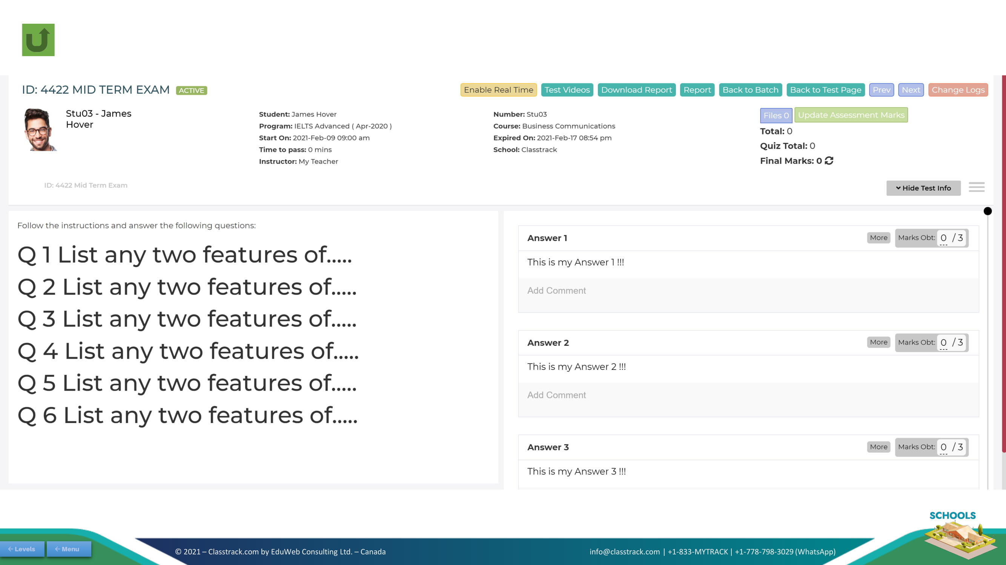Expand More options for Answer 2
Image resolution: width=1006 pixels, height=565 pixels.
click(x=878, y=342)
